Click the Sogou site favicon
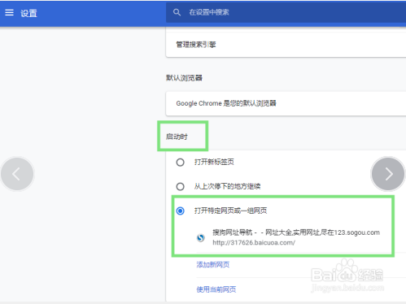 201,237
